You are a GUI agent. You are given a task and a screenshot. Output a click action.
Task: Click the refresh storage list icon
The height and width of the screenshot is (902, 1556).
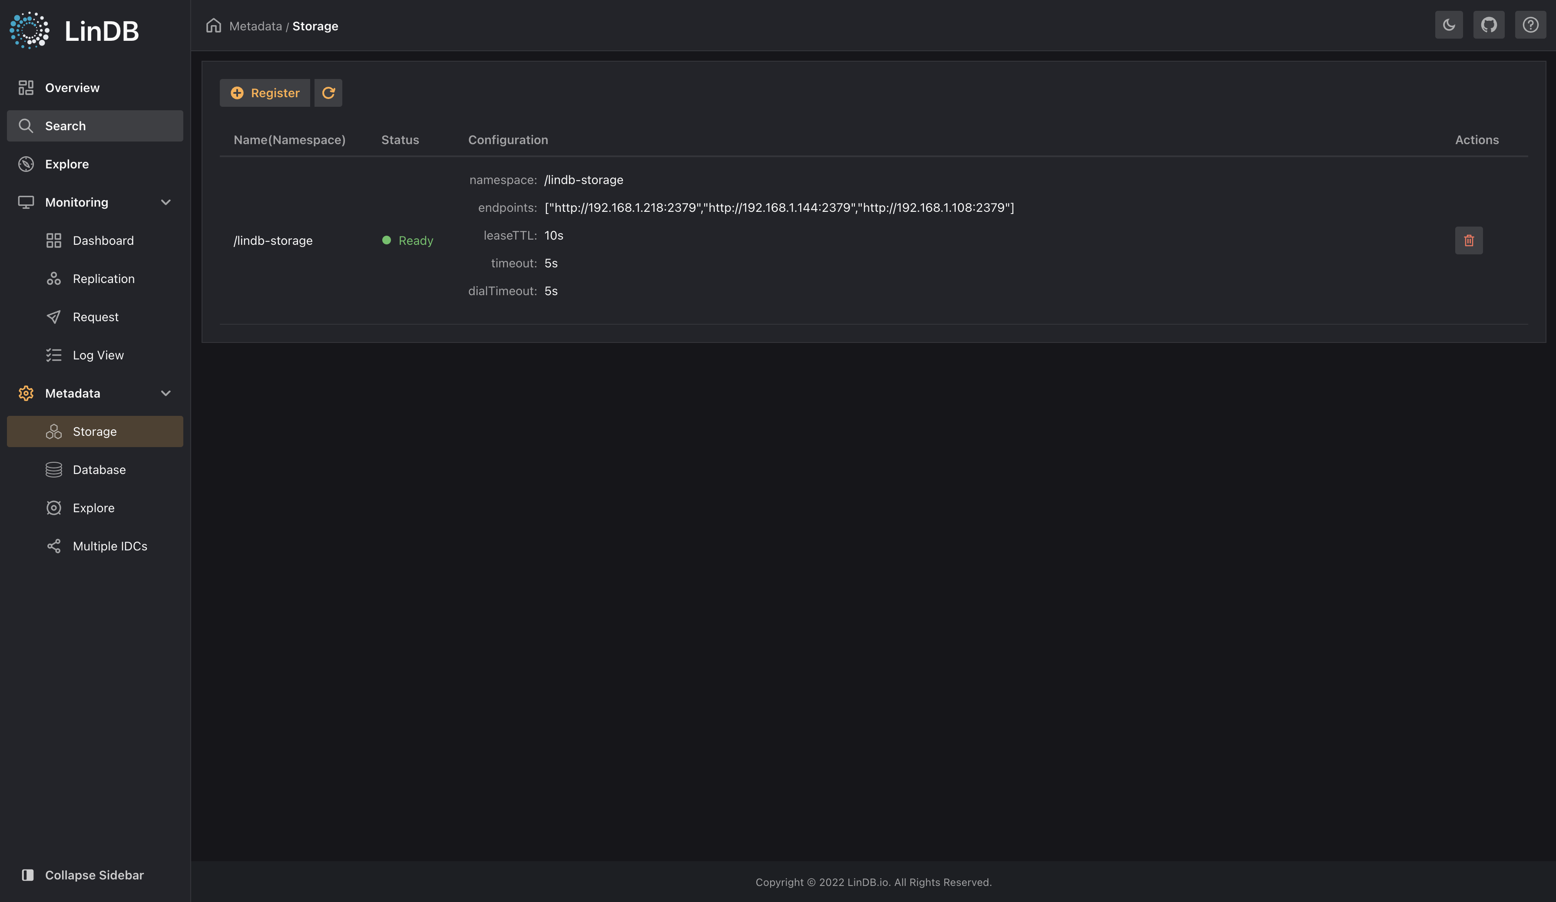328,92
